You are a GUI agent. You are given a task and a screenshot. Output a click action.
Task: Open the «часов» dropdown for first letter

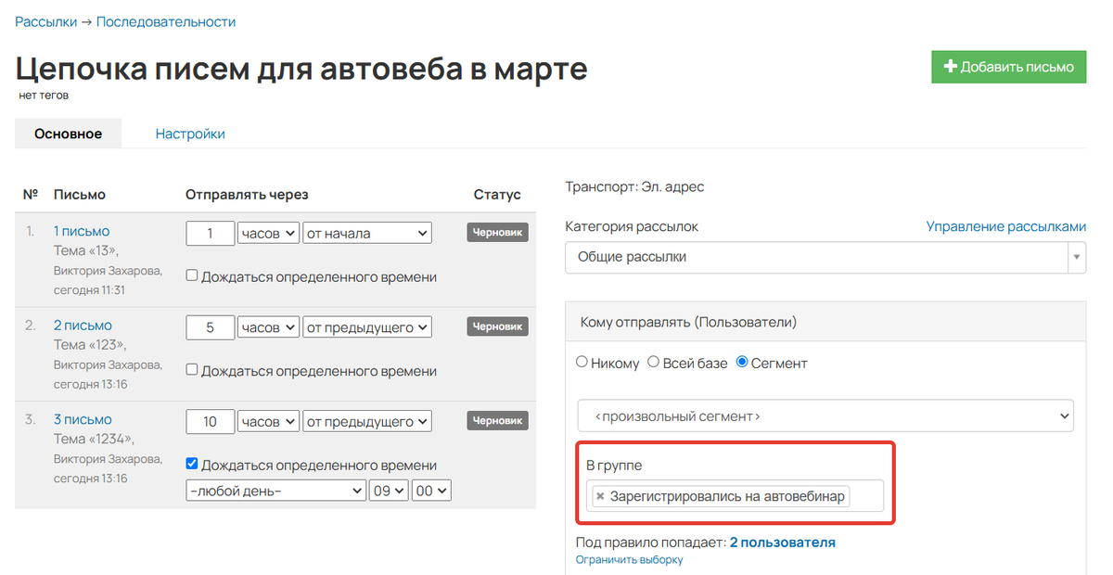pyautogui.click(x=267, y=233)
